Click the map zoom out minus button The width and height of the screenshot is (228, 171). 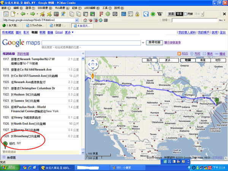click(93, 122)
